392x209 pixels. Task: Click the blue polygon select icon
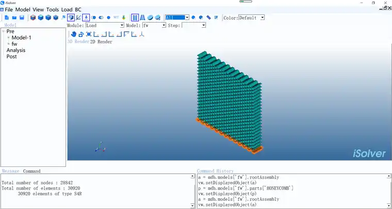[x=201, y=17]
